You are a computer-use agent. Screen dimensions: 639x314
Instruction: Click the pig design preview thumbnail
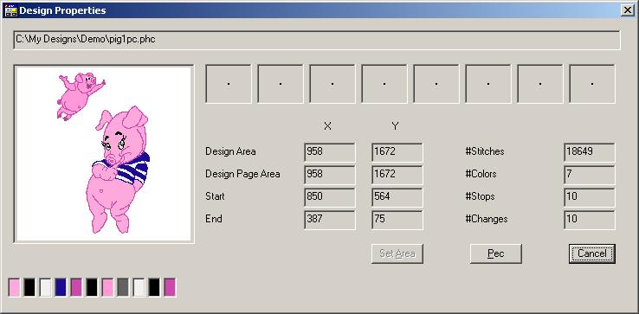coord(104,154)
